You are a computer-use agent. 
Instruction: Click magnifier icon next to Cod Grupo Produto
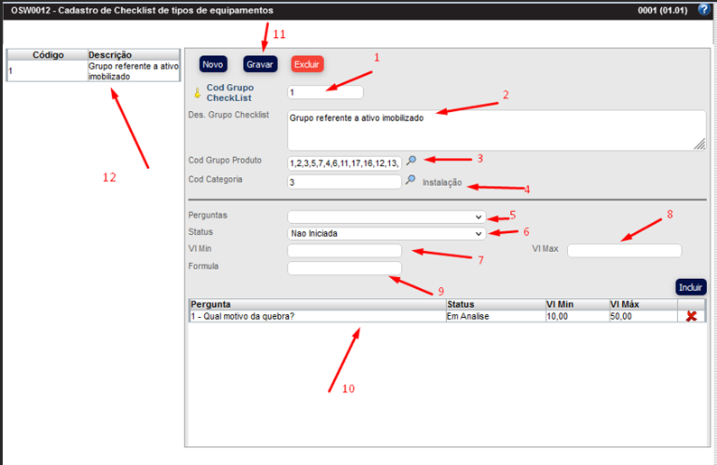(411, 161)
